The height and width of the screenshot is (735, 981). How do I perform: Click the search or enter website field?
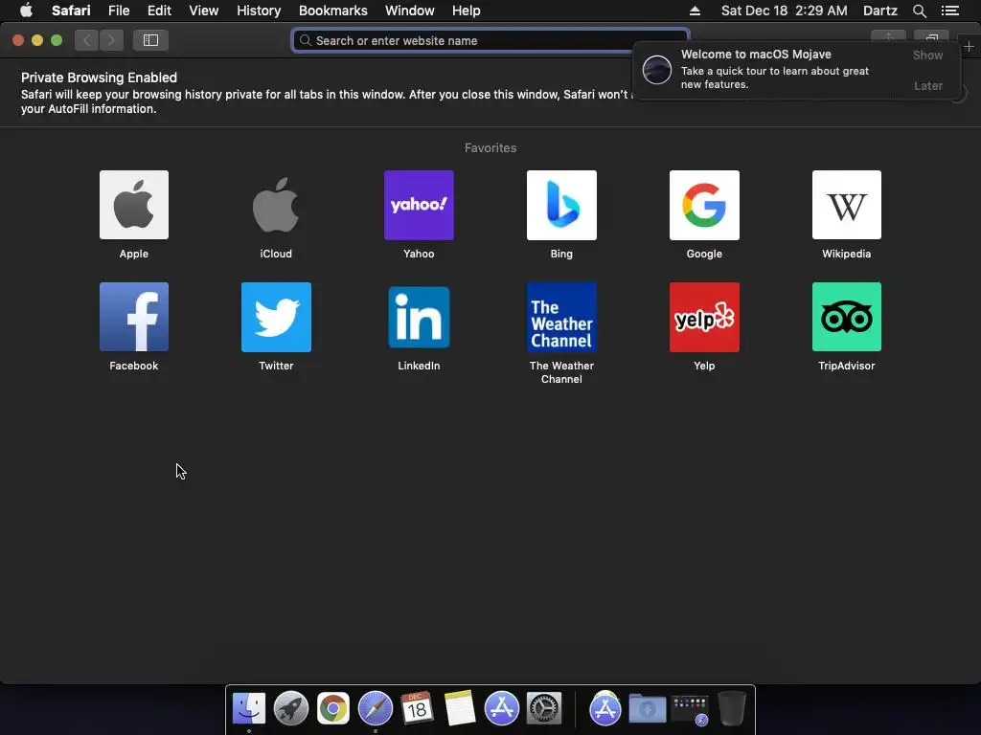click(x=490, y=40)
